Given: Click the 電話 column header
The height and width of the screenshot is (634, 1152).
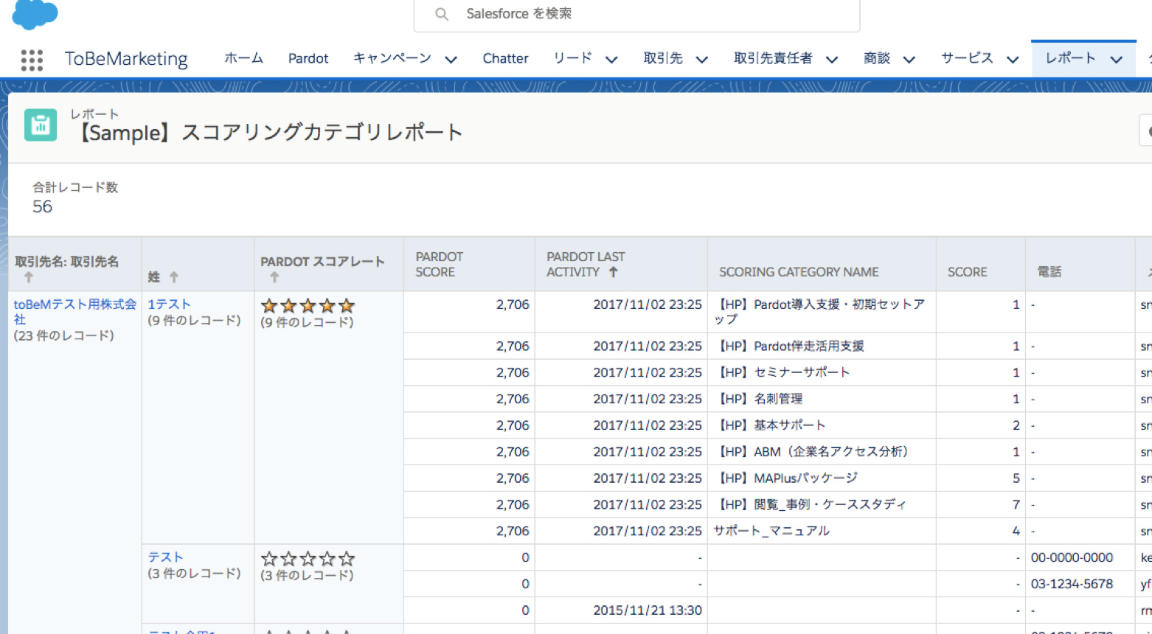Looking at the screenshot, I should coord(1049,272).
